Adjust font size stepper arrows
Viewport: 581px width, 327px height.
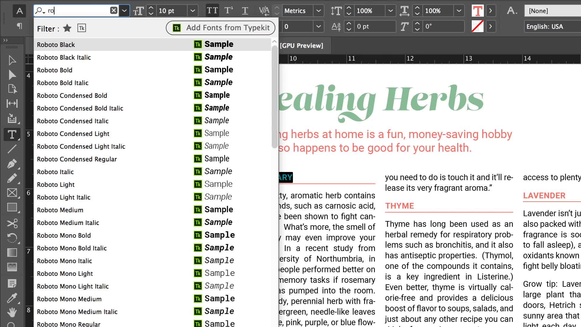pos(151,11)
